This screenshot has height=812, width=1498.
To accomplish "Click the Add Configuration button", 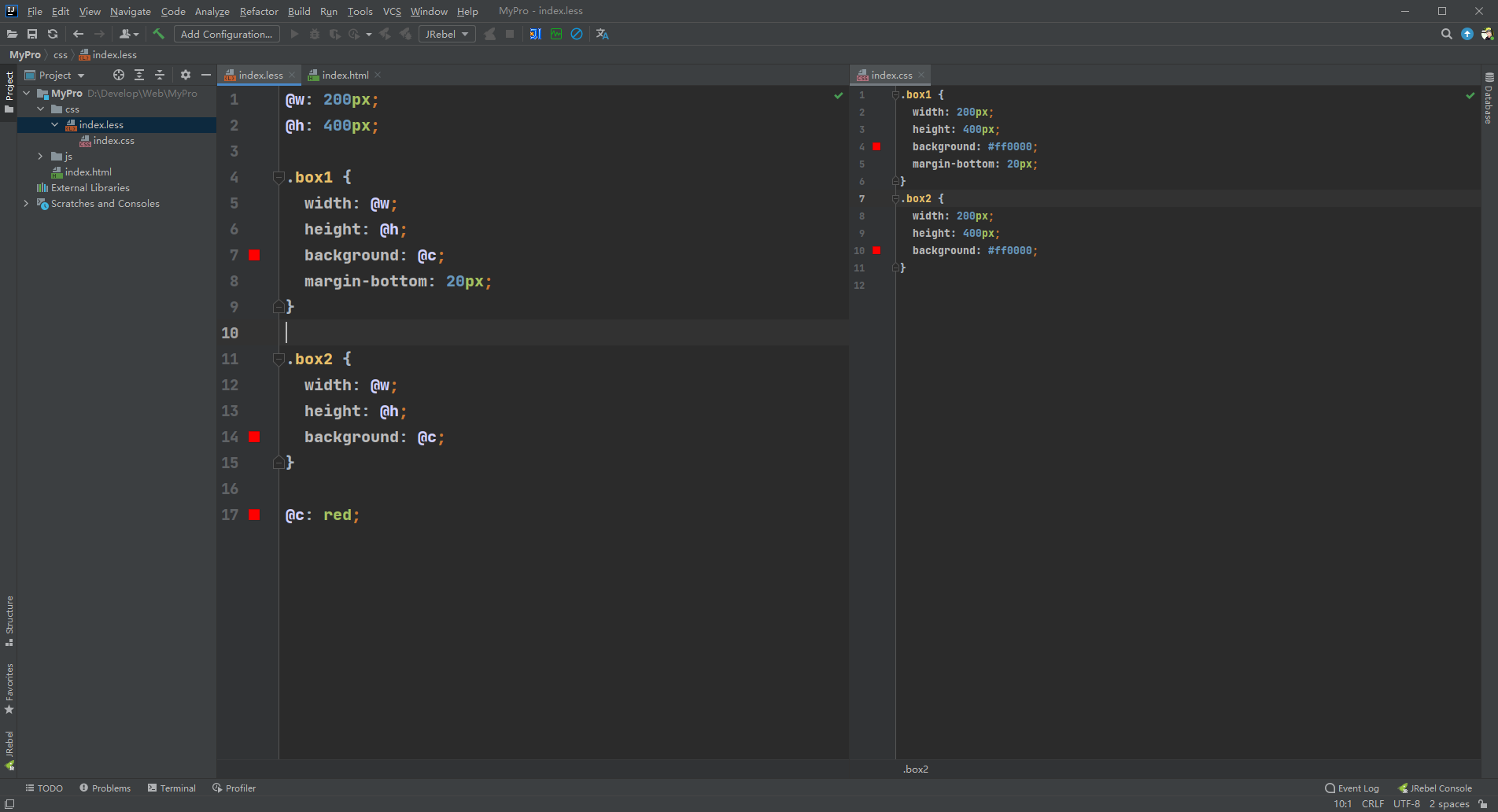I will [226, 34].
